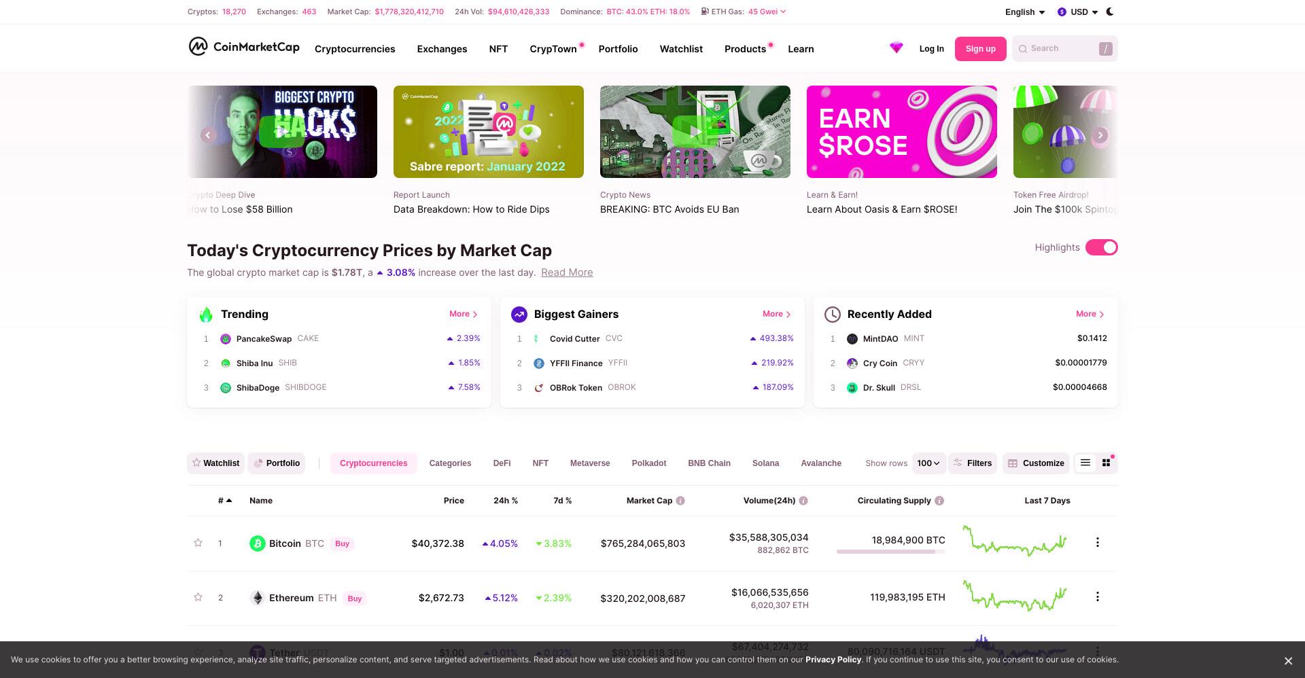Click the pink diamond rewards icon
1305x678 pixels.
[x=897, y=48]
